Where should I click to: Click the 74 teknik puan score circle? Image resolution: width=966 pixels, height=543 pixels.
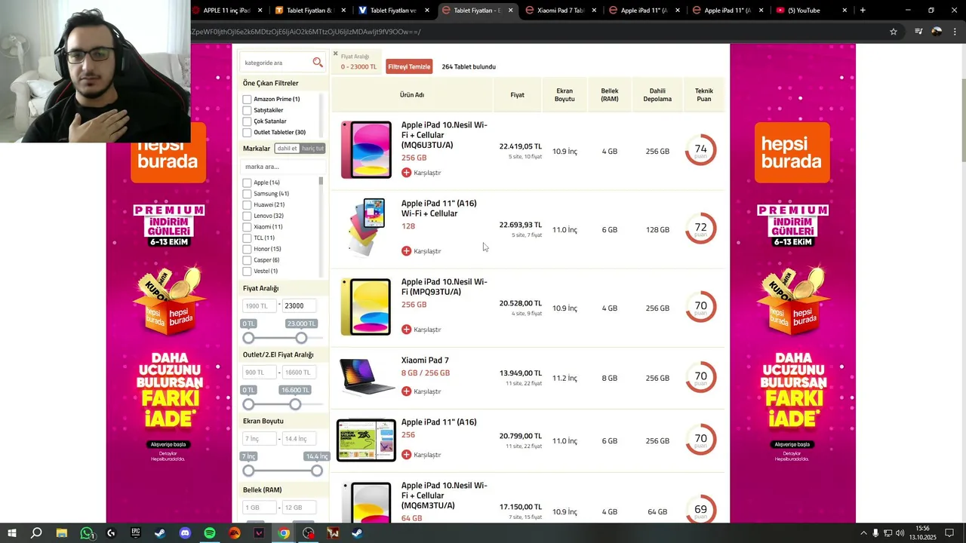(700, 150)
